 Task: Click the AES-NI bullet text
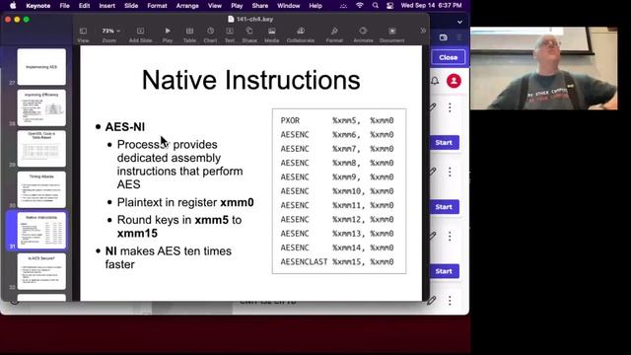point(125,127)
